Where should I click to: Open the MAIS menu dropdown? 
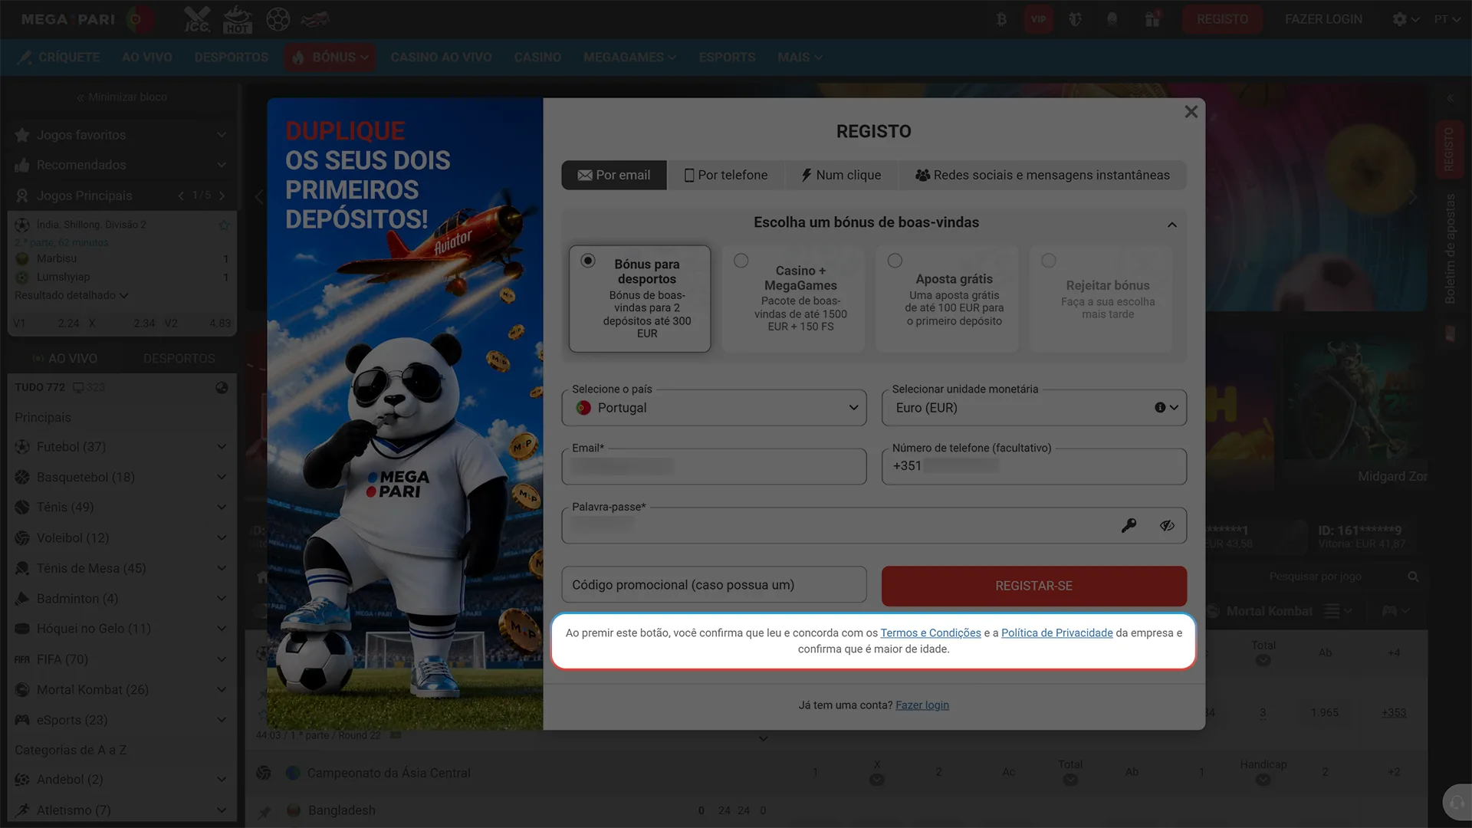pyautogui.click(x=800, y=58)
